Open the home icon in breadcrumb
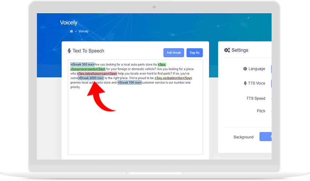Screen dimensions: 310x181 coord(71,31)
